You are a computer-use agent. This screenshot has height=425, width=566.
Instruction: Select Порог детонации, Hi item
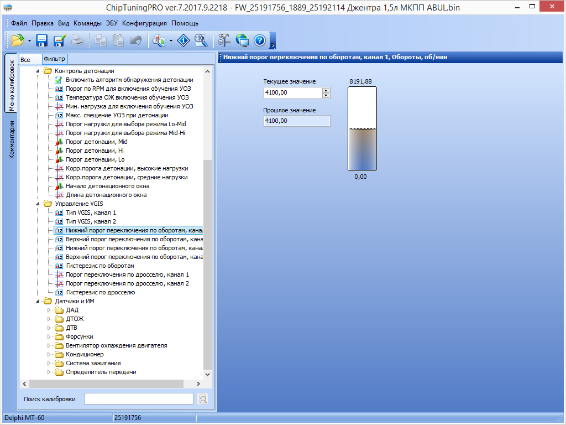[95, 151]
